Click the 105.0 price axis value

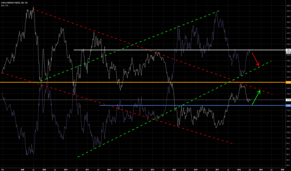coord(289,127)
